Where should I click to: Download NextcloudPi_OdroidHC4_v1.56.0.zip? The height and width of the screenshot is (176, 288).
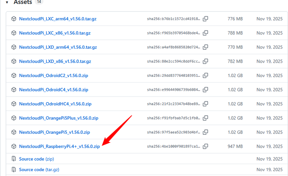click(x=55, y=104)
